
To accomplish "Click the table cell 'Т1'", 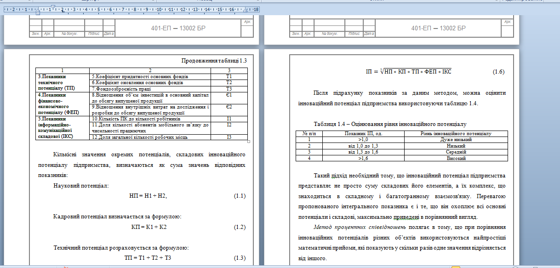I will pyautogui.click(x=229, y=76).
